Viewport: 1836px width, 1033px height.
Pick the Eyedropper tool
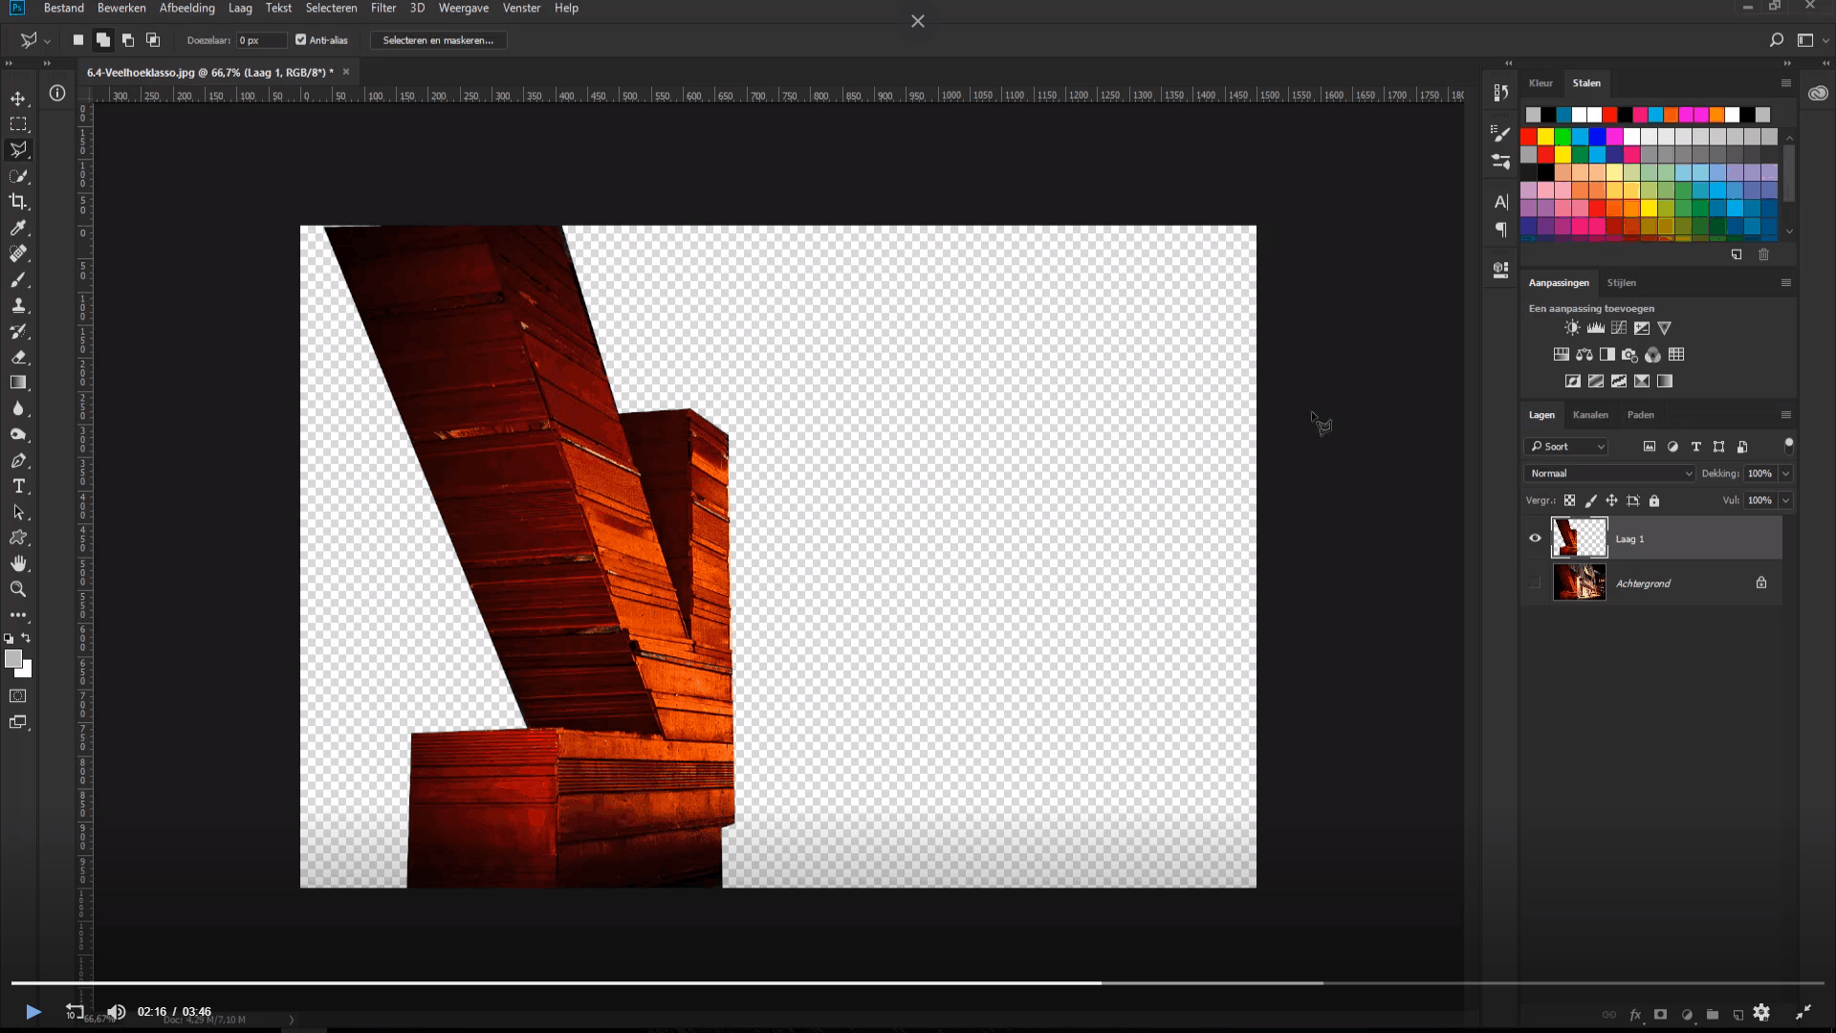click(18, 229)
